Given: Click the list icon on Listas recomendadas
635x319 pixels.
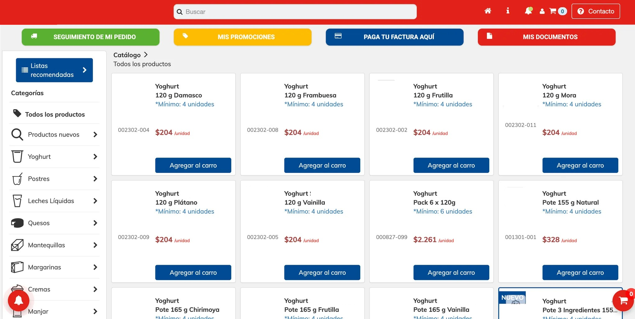Looking at the screenshot, I should 25,70.
